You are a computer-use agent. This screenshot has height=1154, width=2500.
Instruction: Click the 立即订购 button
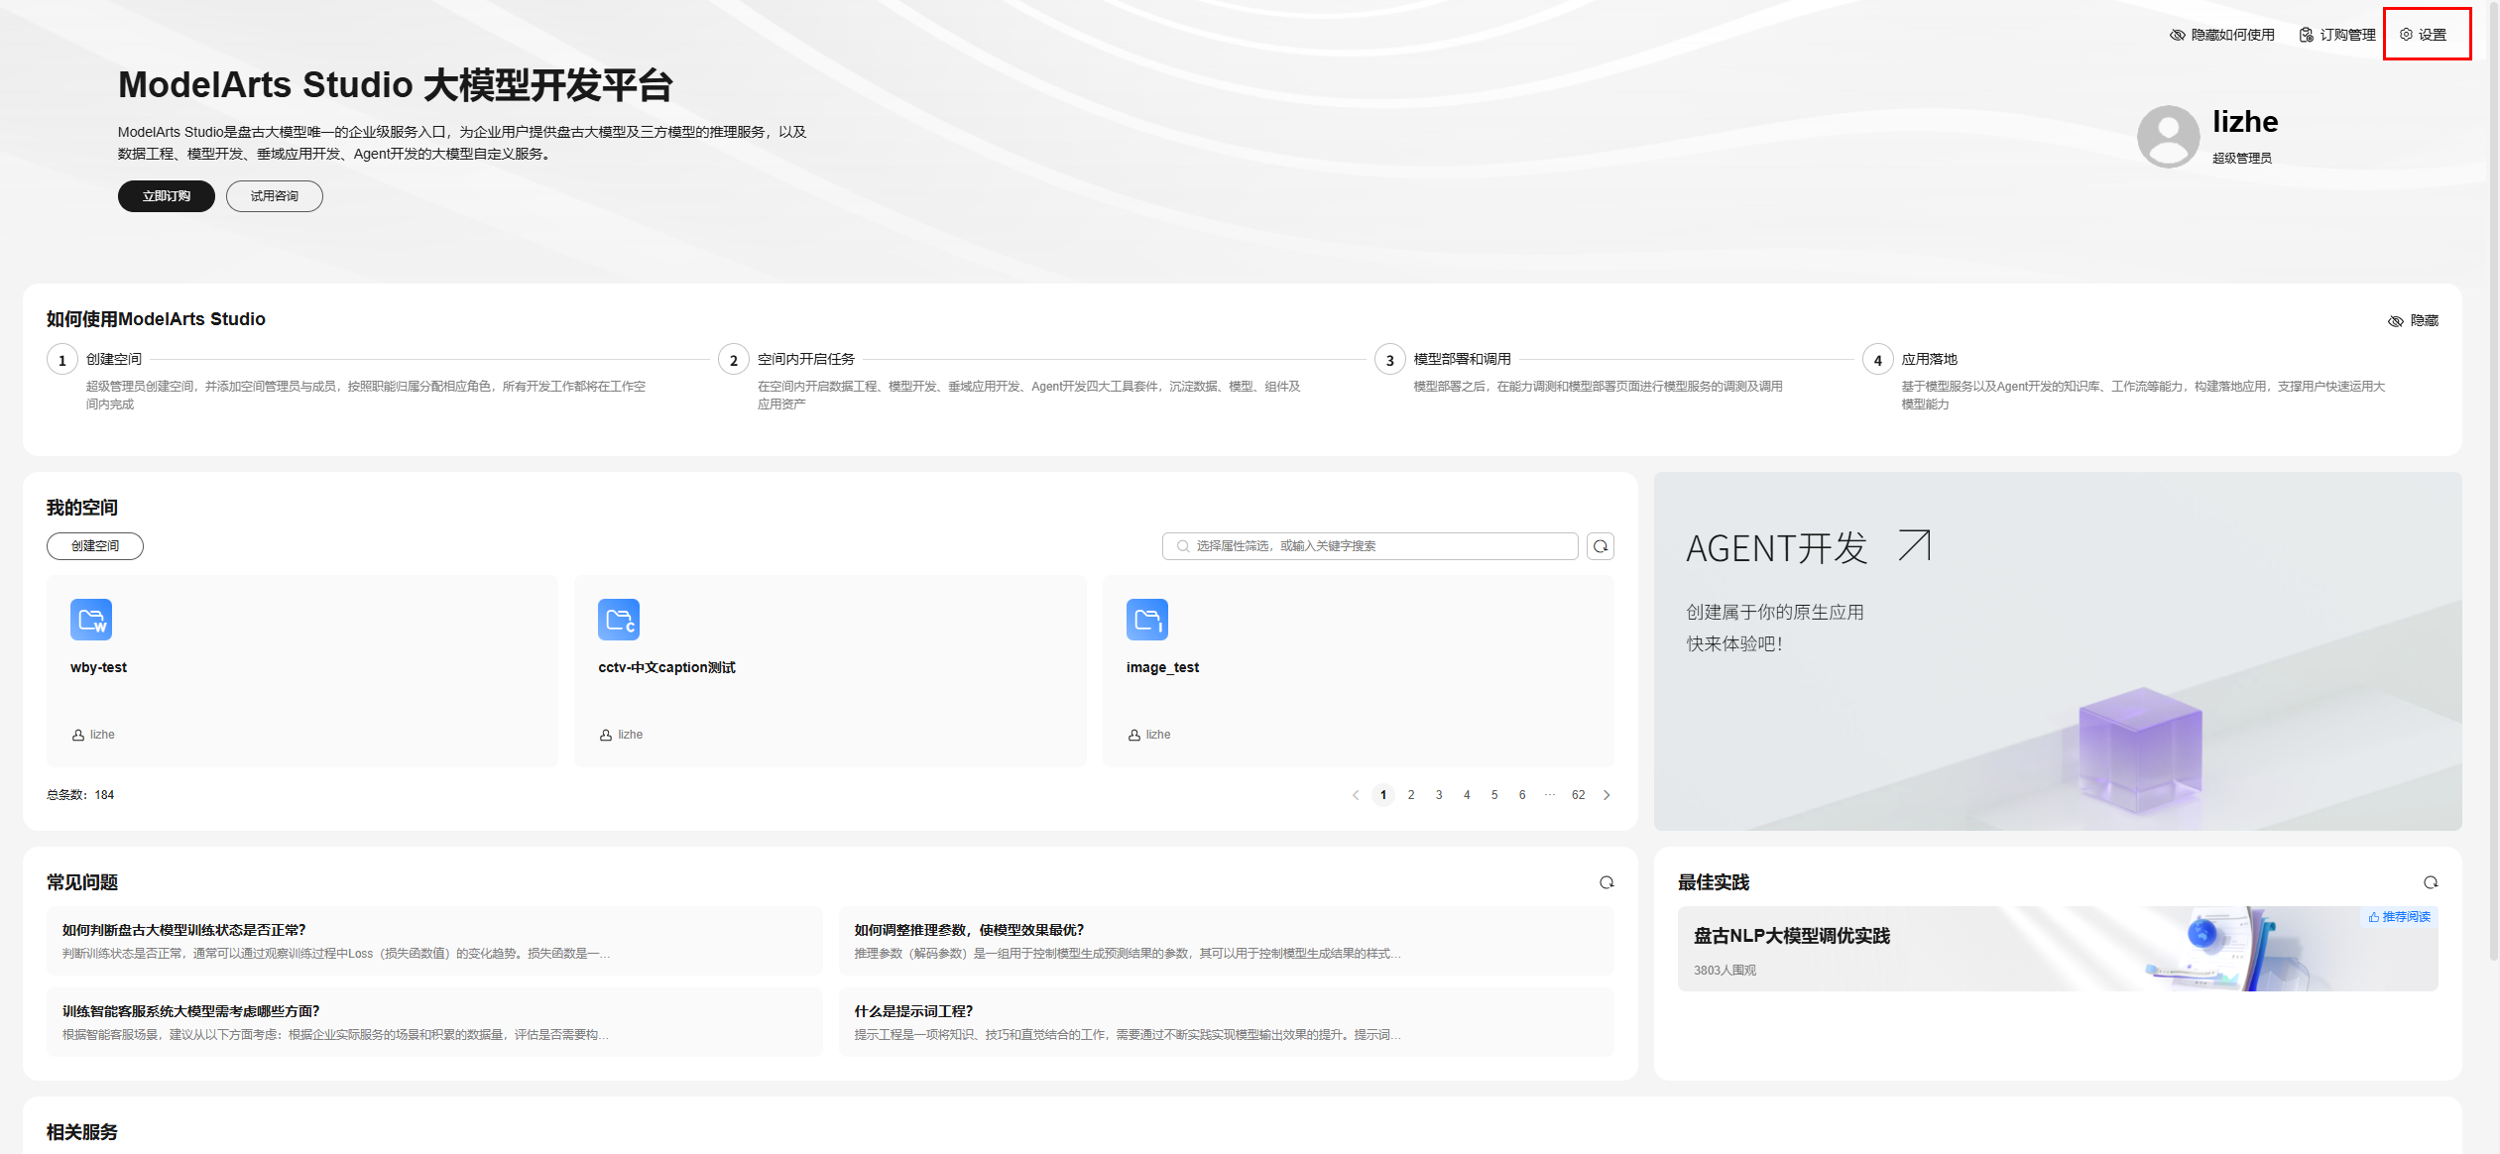click(167, 196)
